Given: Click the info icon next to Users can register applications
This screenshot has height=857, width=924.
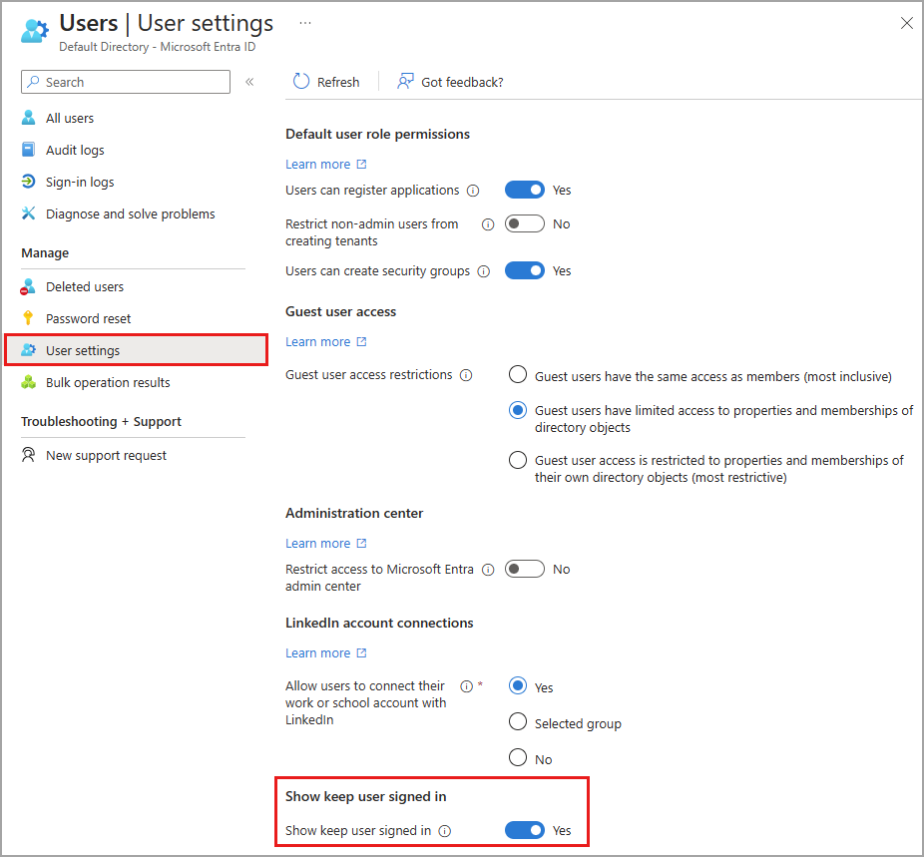Looking at the screenshot, I should pos(473,191).
